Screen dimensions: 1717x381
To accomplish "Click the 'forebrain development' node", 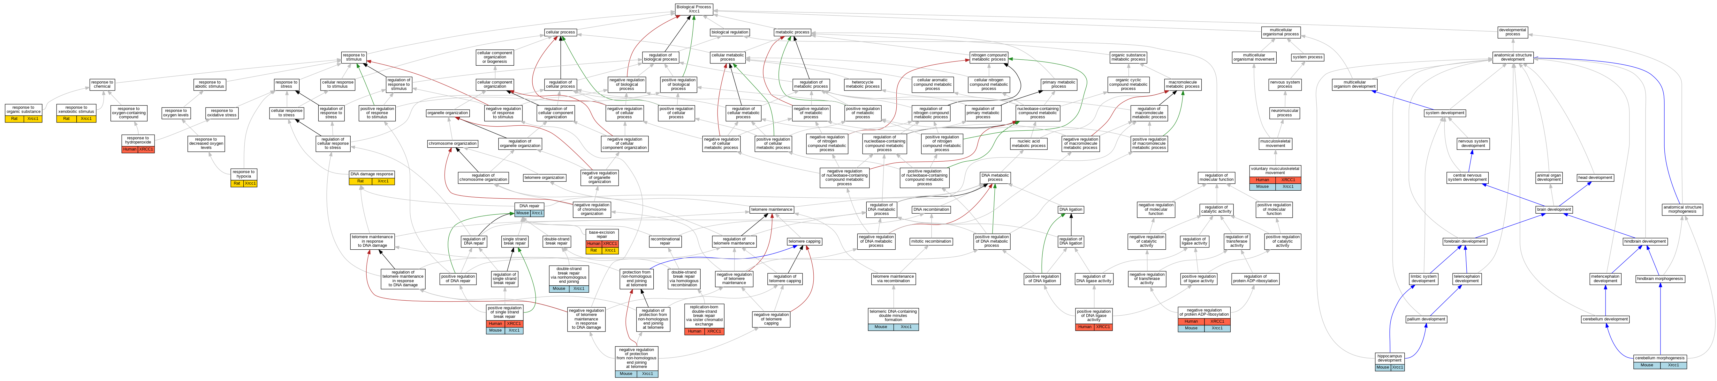I will point(1464,242).
